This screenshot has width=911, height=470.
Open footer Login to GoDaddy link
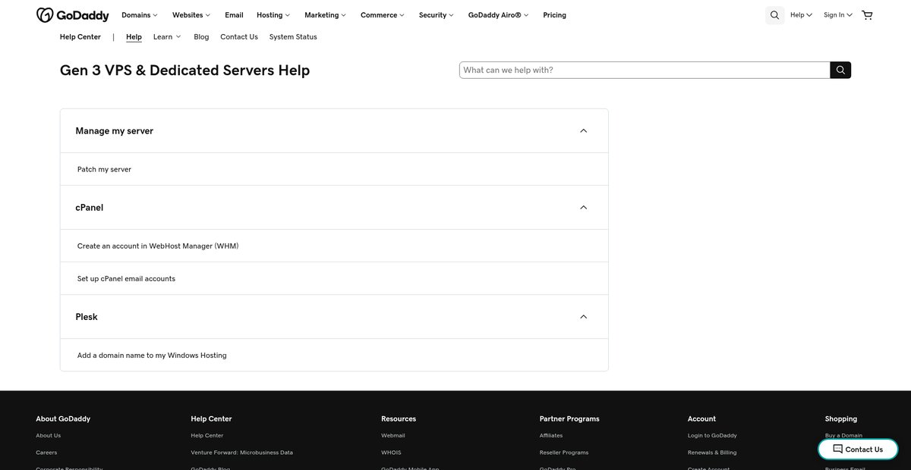pyautogui.click(x=712, y=435)
